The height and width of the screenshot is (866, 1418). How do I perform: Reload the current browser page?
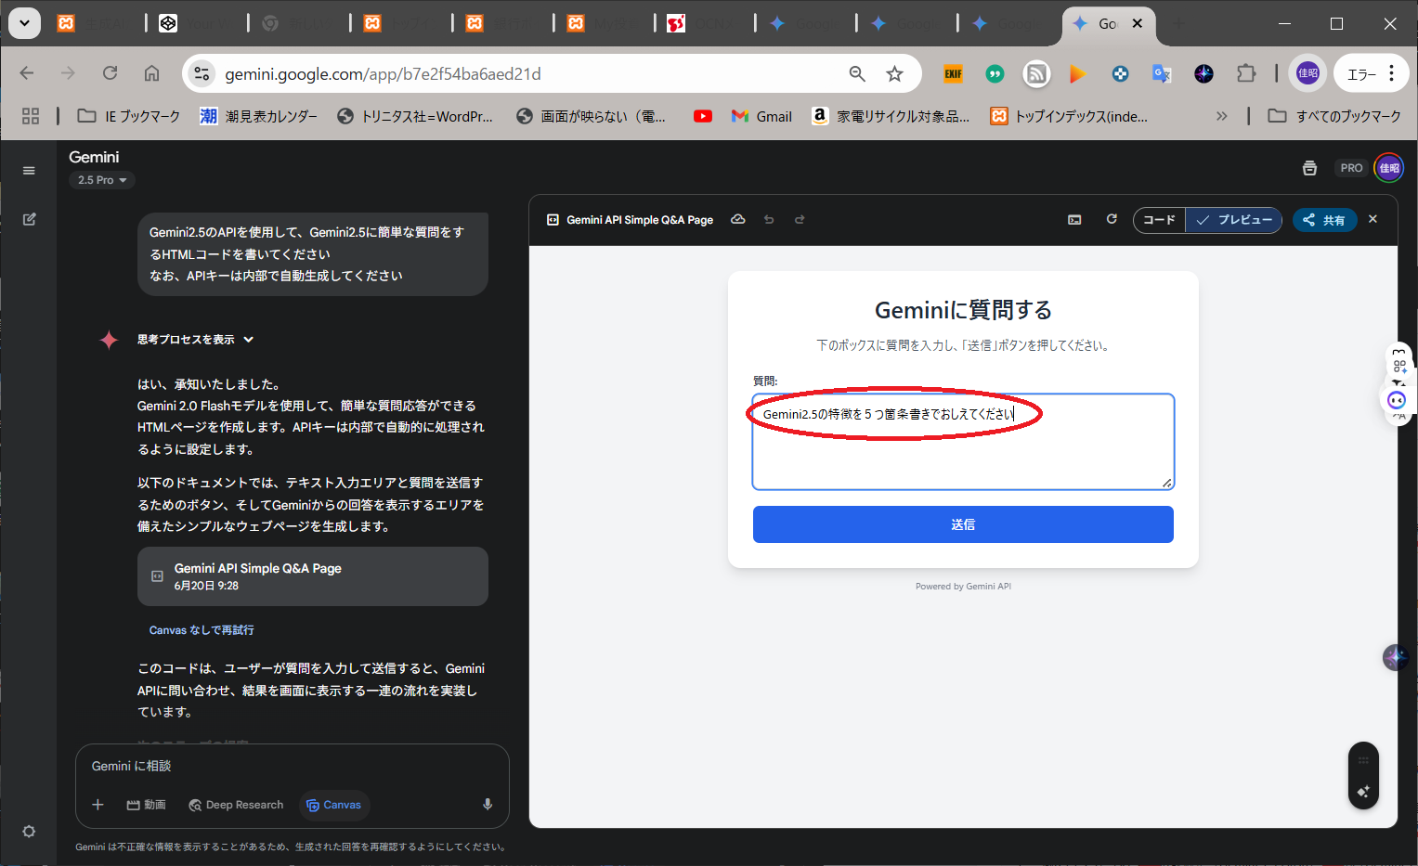pyautogui.click(x=110, y=73)
